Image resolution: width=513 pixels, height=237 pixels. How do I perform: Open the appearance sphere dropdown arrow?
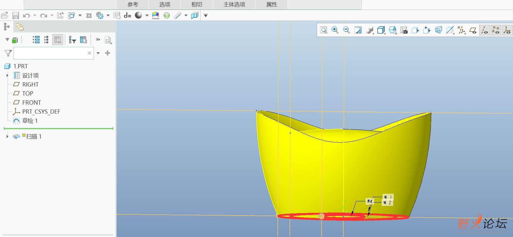tap(147, 15)
